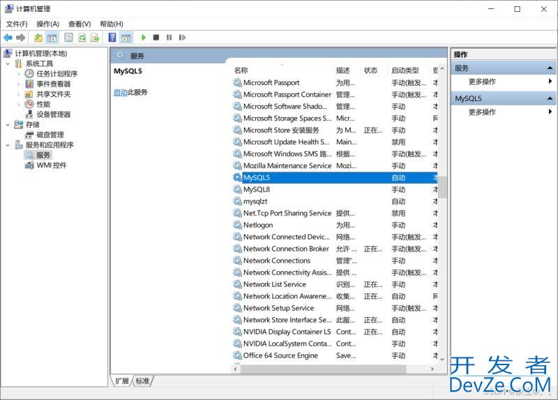Select the MySQL8 service row

click(x=335, y=190)
